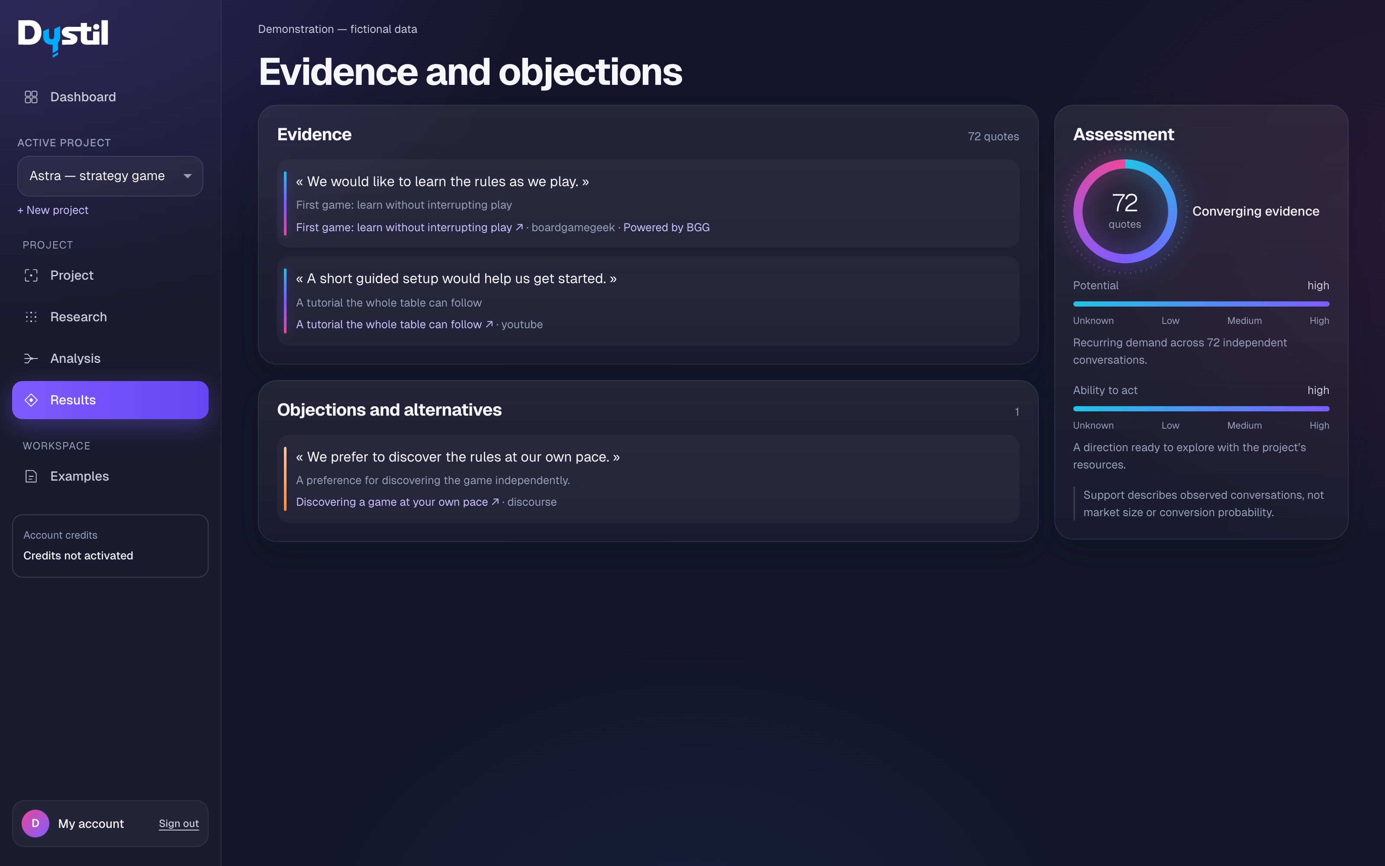This screenshot has width=1385, height=866.
Task: Click the 72 quotes circular gauge
Action: [x=1124, y=211]
